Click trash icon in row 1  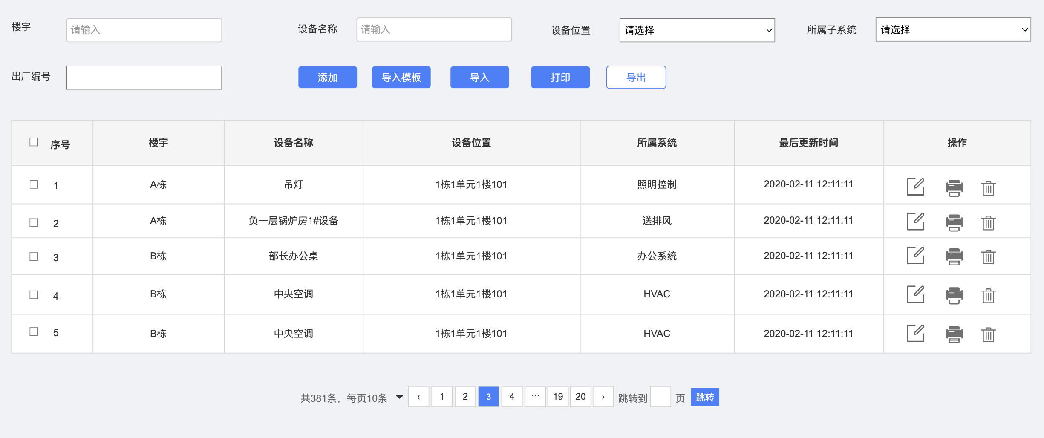point(988,188)
